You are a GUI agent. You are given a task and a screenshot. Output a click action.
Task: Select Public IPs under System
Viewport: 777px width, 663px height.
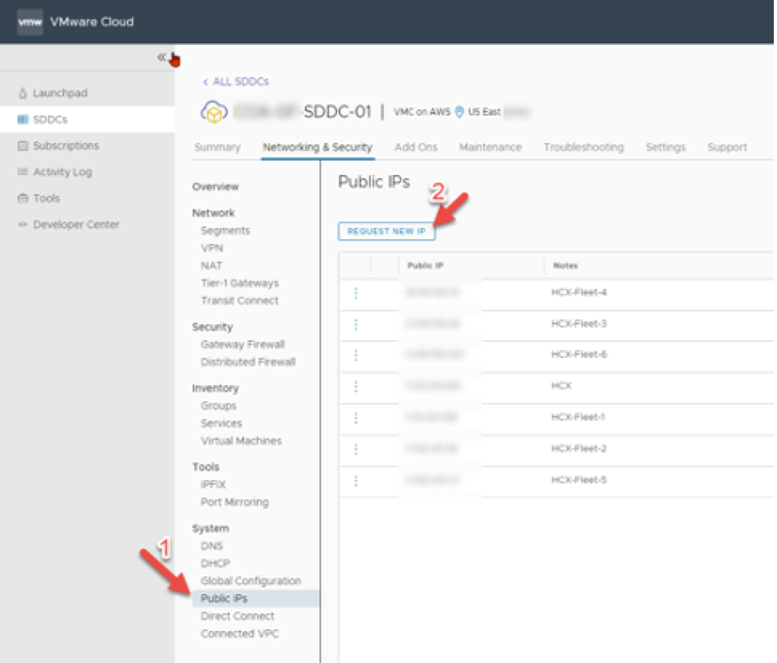(x=256, y=599)
